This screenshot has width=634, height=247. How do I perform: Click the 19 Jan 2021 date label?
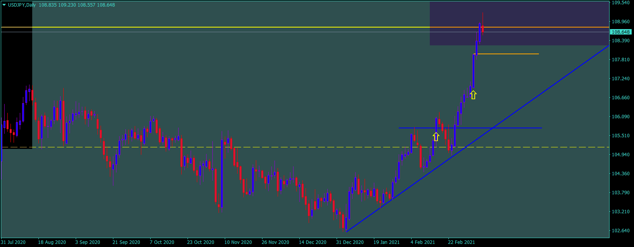pyautogui.click(x=386, y=242)
